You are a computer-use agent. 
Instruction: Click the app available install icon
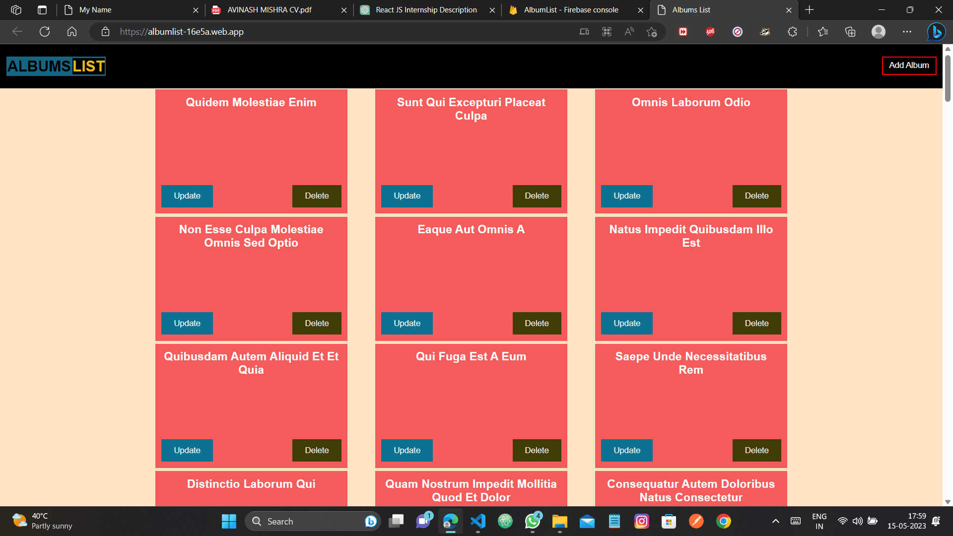pos(607,32)
